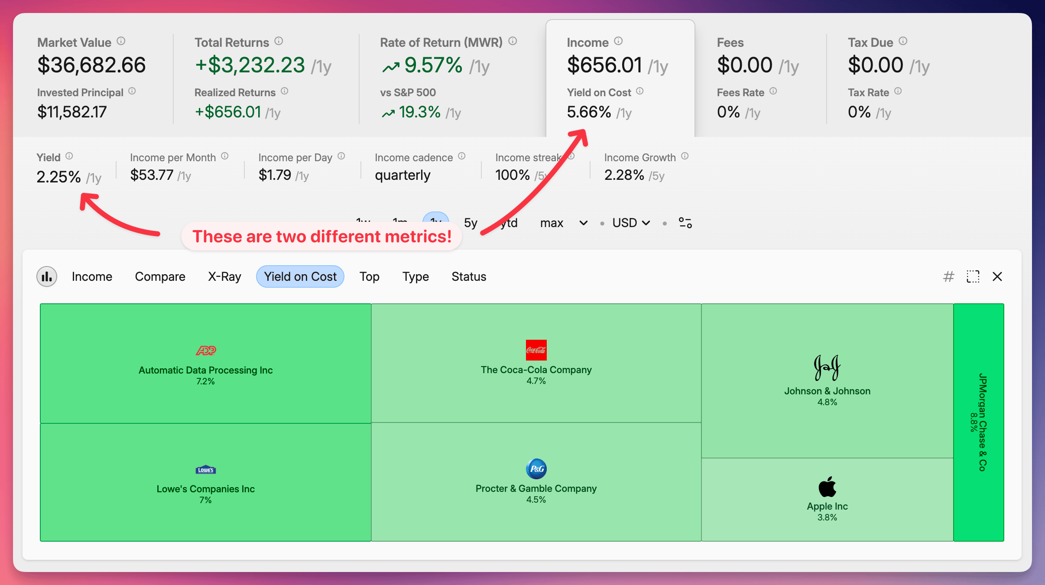Image resolution: width=1045 pixels, height=585 pixels.
Task: Show info for the Yield metric
Action: [x=69, y=156]
